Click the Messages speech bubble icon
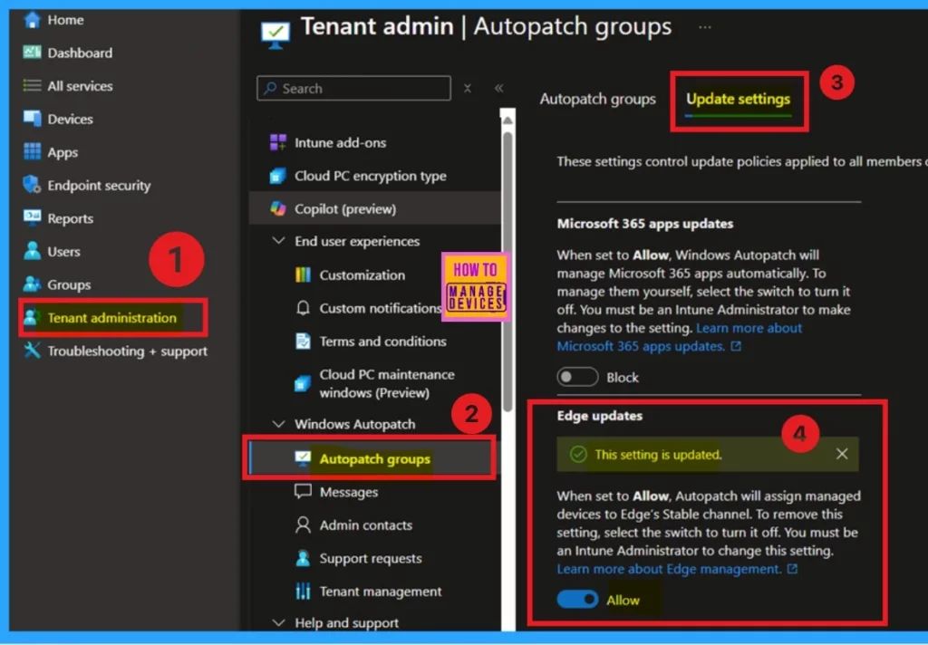The image size is (928, 645). point(303,492)
